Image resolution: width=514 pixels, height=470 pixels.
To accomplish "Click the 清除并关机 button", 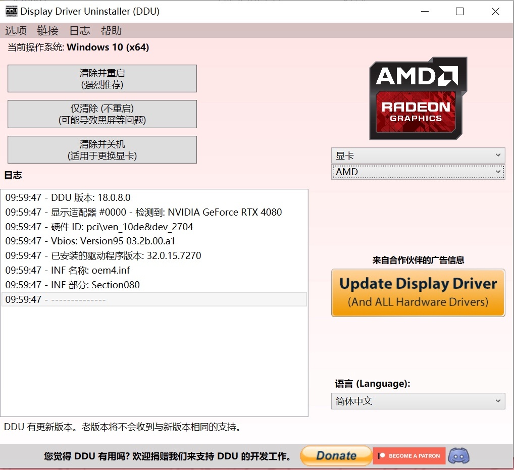I will coord(102,150).
